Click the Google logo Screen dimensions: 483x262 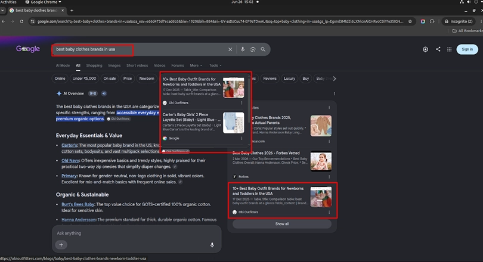click(28, 49)
